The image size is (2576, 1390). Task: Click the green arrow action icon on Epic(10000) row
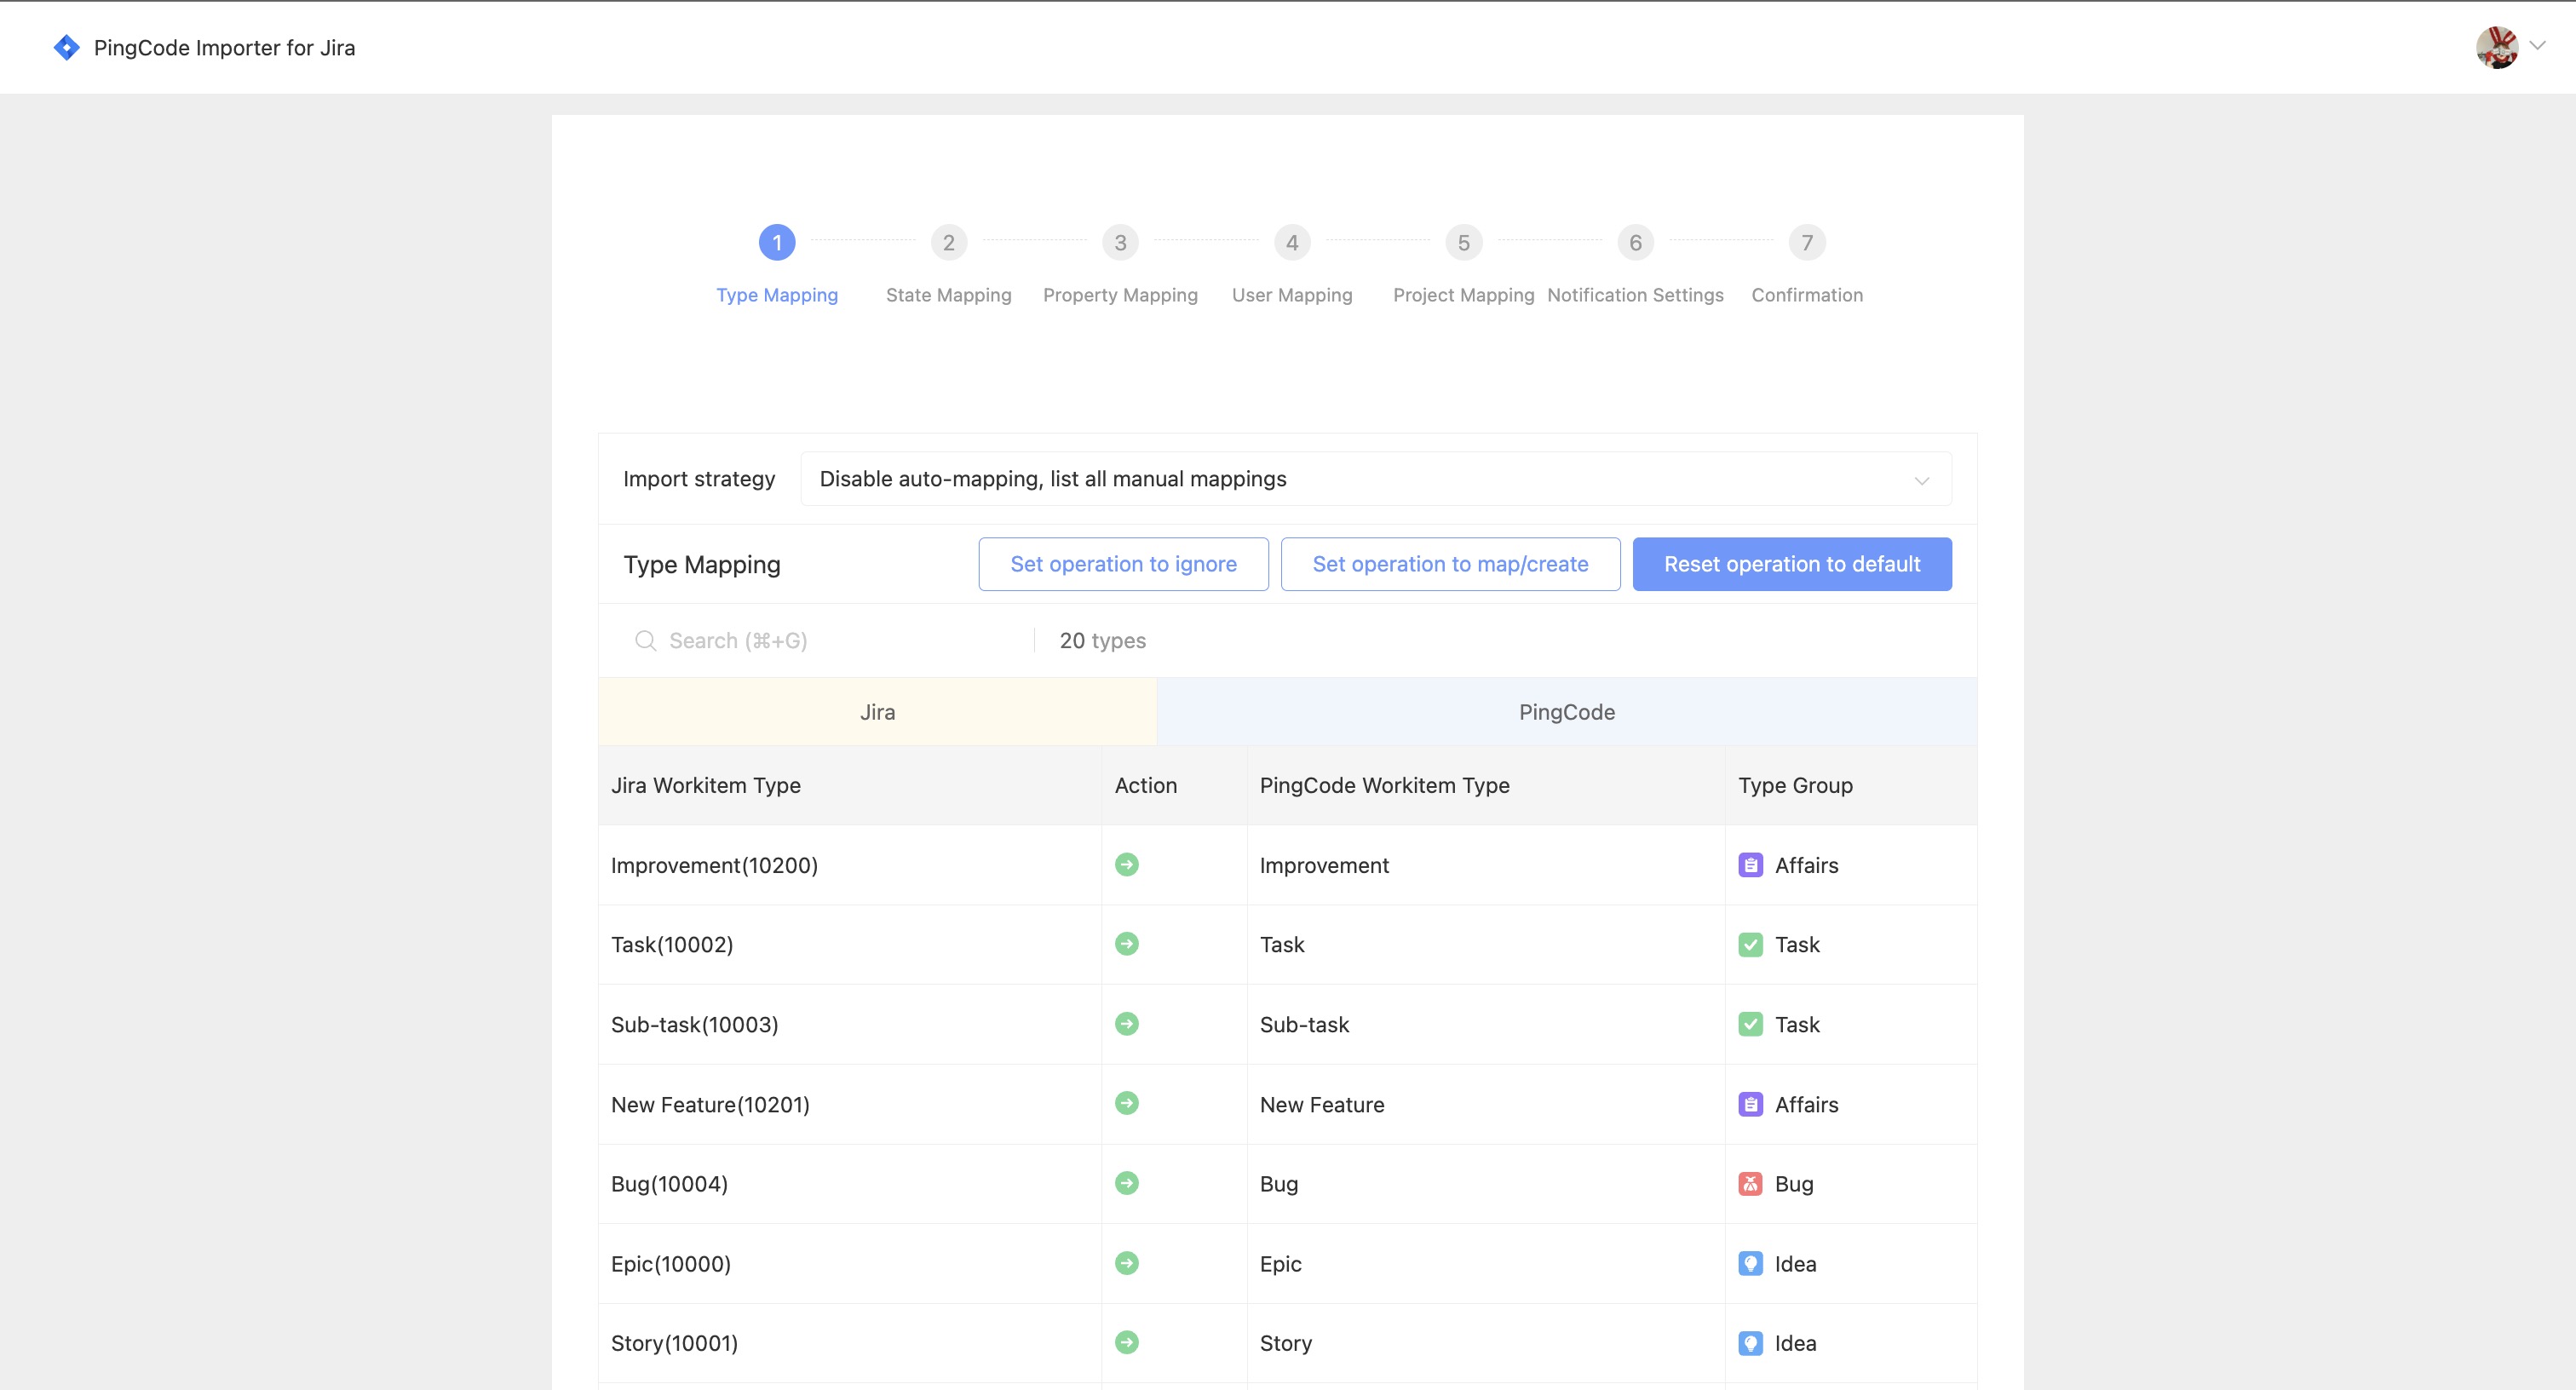1127,1263
